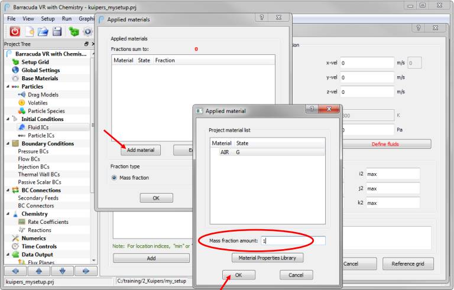The height and width of the screenshot is (290, 454).
Task: Collapse the Boundary Conditions tree node
Action: [8, 144]
